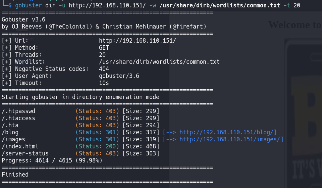Click Status: 301 on the /images row

97,139
